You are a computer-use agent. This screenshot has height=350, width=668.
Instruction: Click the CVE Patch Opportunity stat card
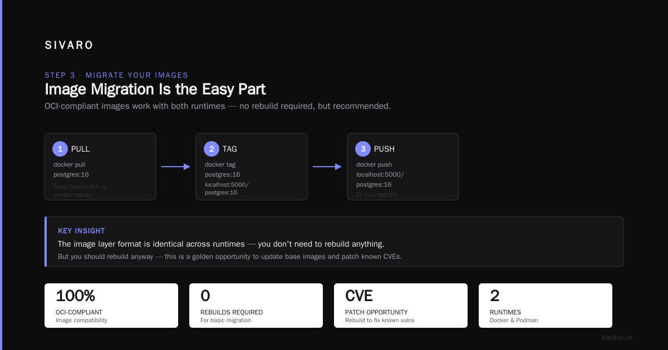(x=401, y=306)
